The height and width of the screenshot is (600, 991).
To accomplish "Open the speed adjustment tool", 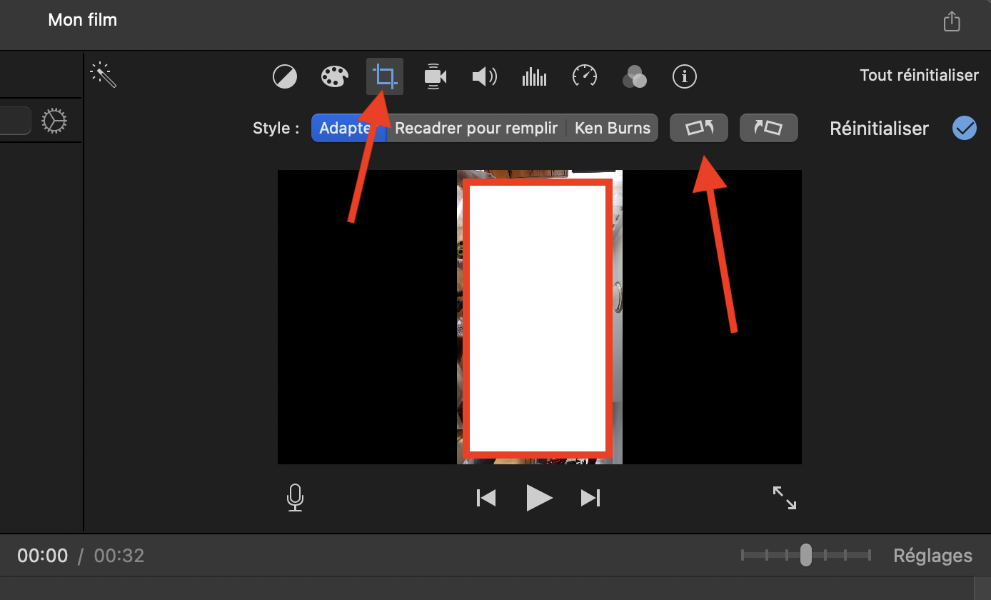I will pyautogui.click(x=585, y=76).
